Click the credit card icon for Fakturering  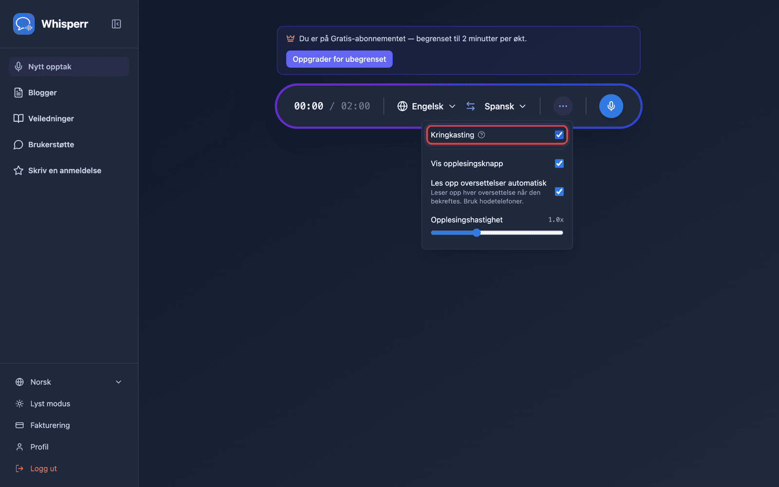click(19, 425)
